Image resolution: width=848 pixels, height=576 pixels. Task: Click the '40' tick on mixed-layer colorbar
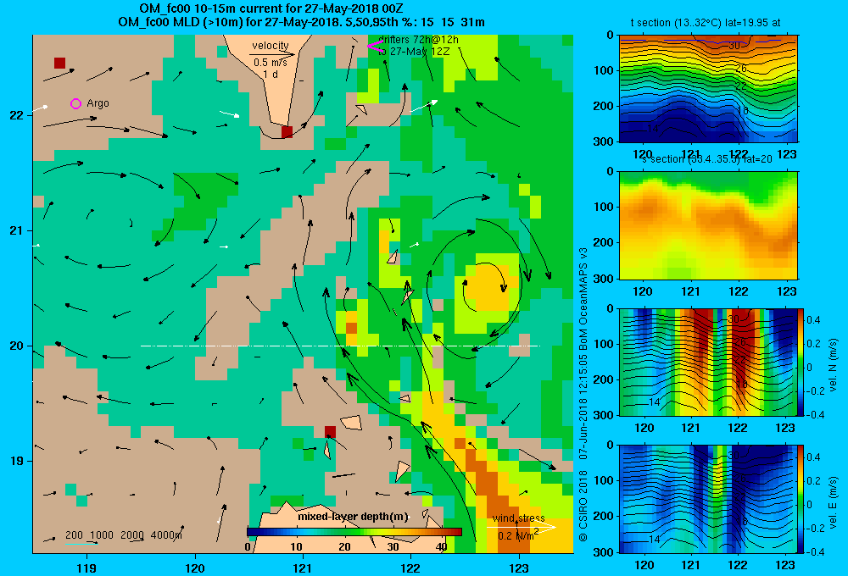click(442, 547)
